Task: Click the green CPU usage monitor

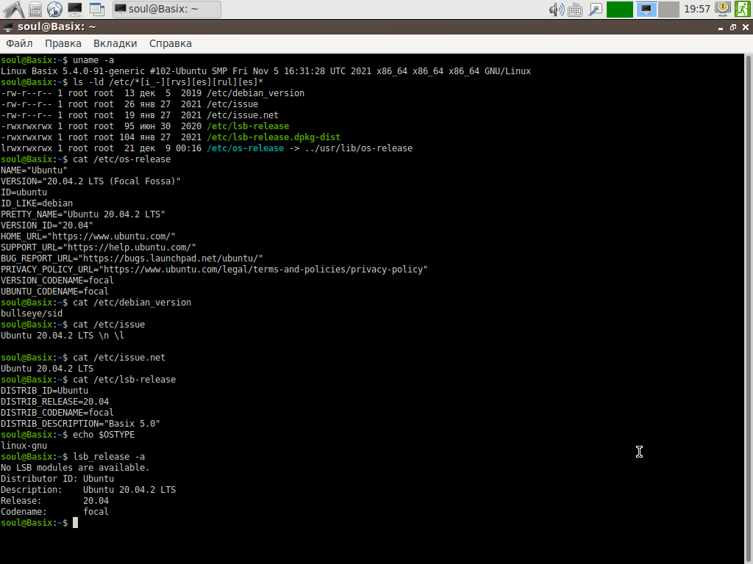Action: click(x=619, y=10)
